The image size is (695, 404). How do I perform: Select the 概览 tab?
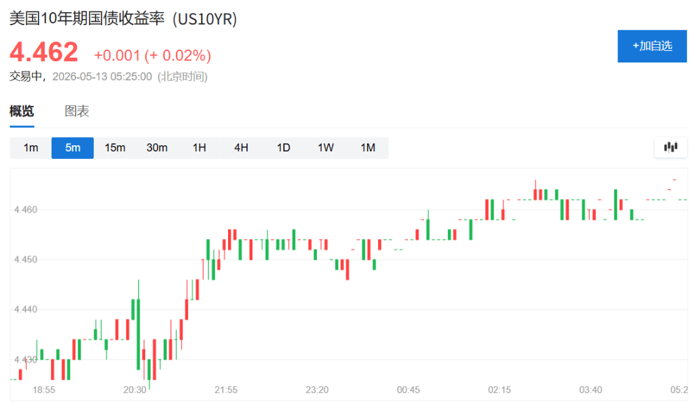[x=22, y=111]
